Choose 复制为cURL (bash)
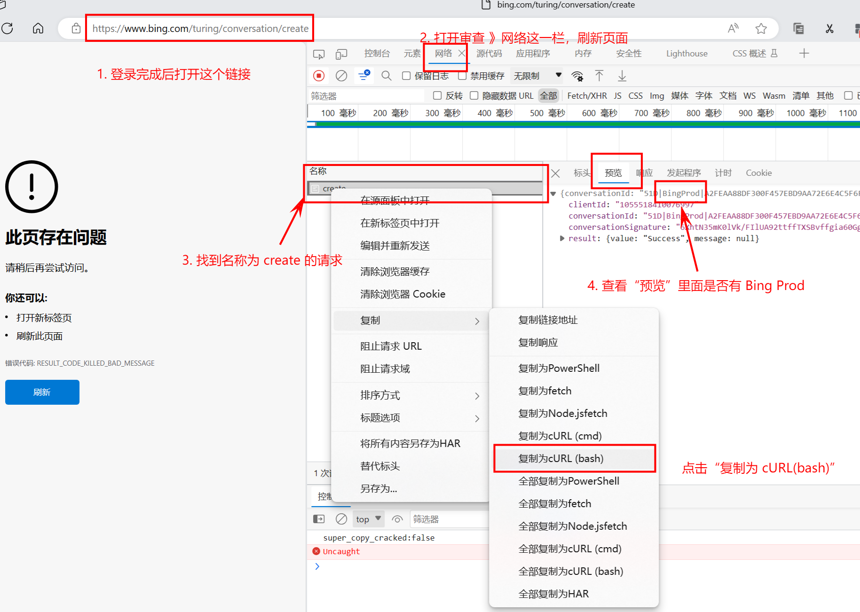Viewport: 860px width, 612px height. click(574, 458)
